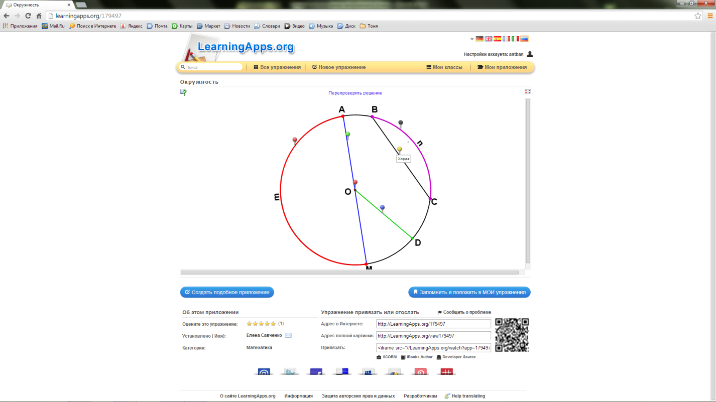Switch language to Russian flag

coord(524,39)
